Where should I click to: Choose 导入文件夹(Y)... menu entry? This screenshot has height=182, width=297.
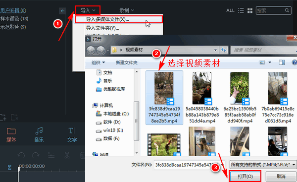pos(102,28)
